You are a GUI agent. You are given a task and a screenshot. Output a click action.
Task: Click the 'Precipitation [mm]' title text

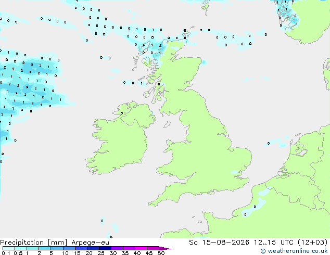pyautogui.click(x=34, y=243)
